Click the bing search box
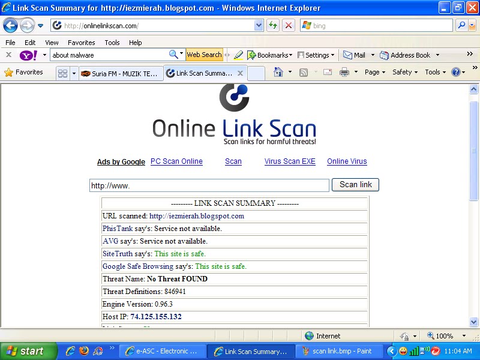The width and height of the screenshot is (480, 360). (376, 25)
